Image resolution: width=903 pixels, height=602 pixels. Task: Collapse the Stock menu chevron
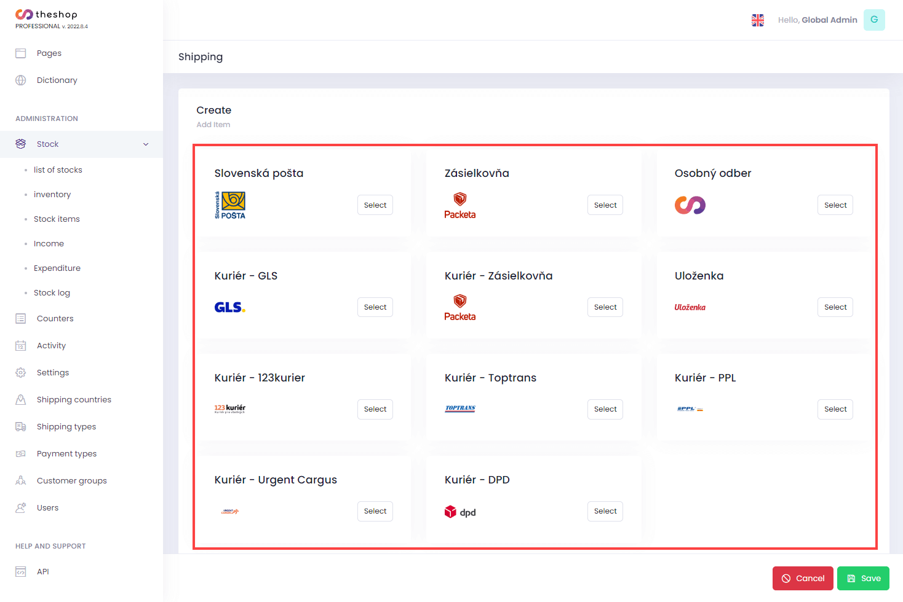[146, 144]
